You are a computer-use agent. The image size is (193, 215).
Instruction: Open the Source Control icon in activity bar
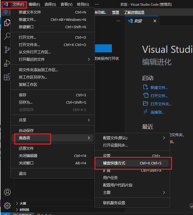pyautogui.click(x=7, y=50)
